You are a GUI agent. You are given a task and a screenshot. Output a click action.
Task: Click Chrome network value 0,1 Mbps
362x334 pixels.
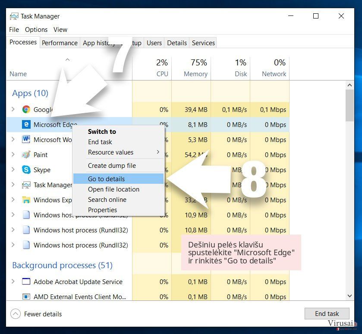(273, 110)
